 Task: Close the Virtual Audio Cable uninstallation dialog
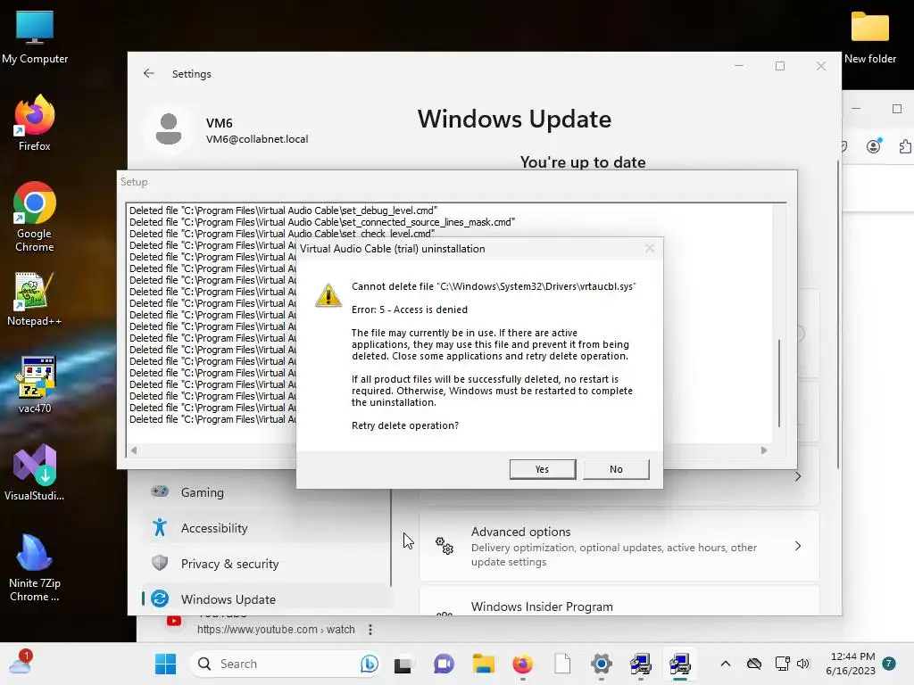(x=650, y=249)
